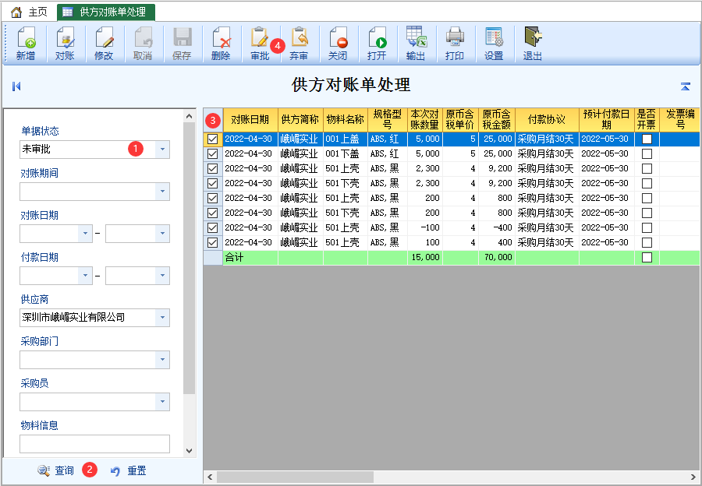Click the 审批 approve toolbar icon
The width and height of the screenshot is (702, 486).
tap(260, 44)
